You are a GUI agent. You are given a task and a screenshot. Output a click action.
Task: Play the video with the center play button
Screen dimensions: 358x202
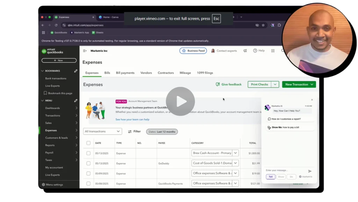(x=180, y=101)
